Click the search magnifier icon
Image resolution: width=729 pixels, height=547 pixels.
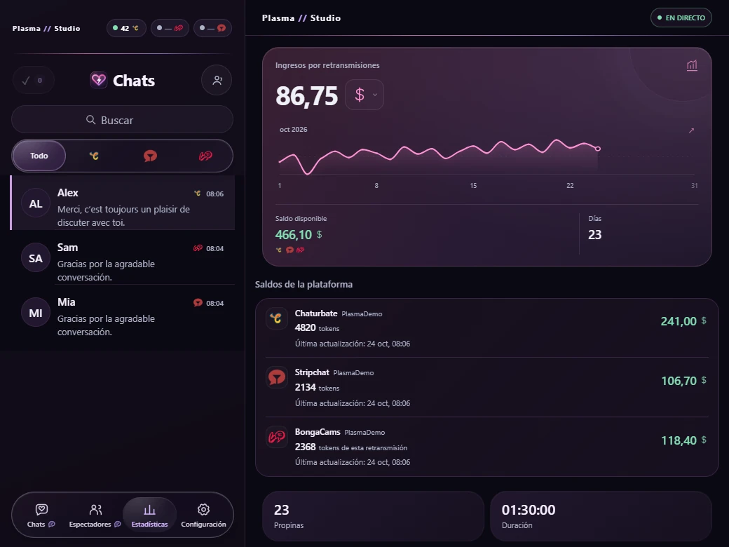tap(90, 120)
